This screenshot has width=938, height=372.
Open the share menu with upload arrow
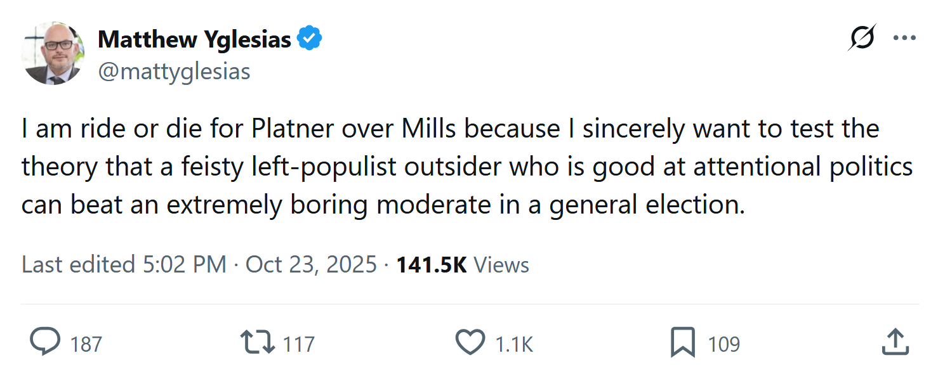tap(894, 343)
